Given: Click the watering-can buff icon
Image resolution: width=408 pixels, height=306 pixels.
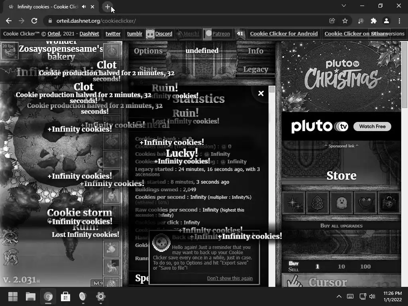Looking at the screenshot, I should pyautogui.click(x=112, y=249).
